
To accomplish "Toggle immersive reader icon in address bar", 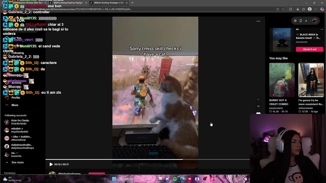I will 278,9.
